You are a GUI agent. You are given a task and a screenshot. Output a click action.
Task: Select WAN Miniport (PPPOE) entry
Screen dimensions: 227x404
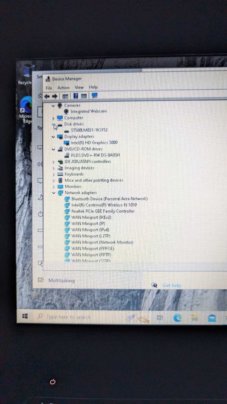[93, 248]
